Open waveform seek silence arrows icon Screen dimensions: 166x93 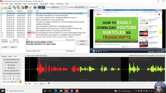(x=44, y=84)
